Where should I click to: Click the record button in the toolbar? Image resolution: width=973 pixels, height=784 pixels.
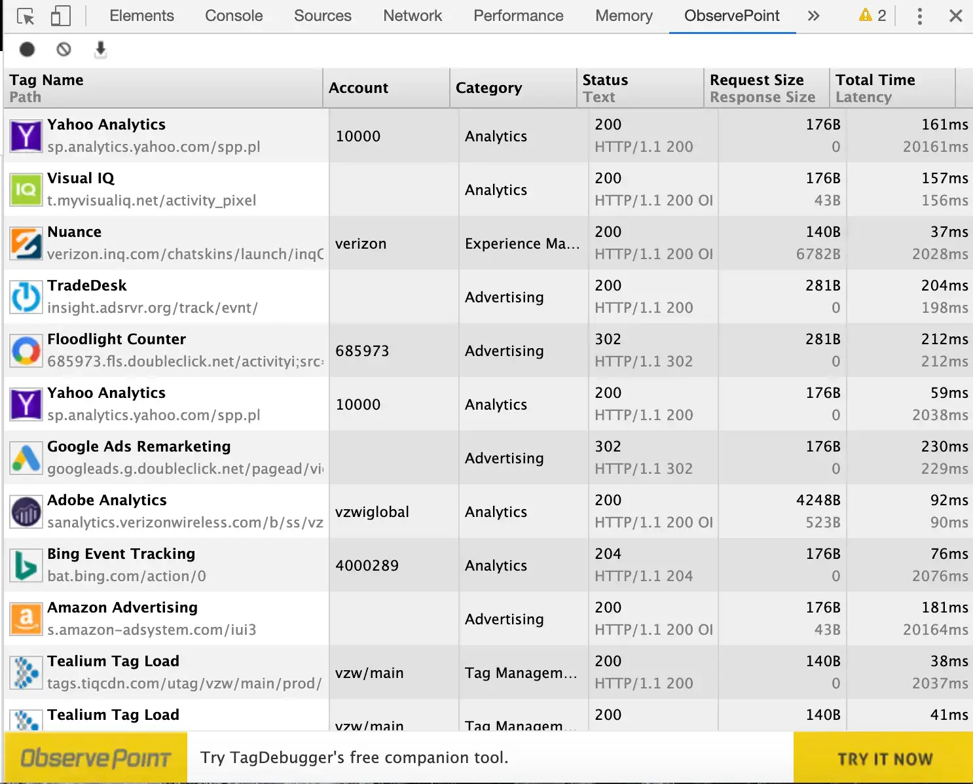click(27, 49)
